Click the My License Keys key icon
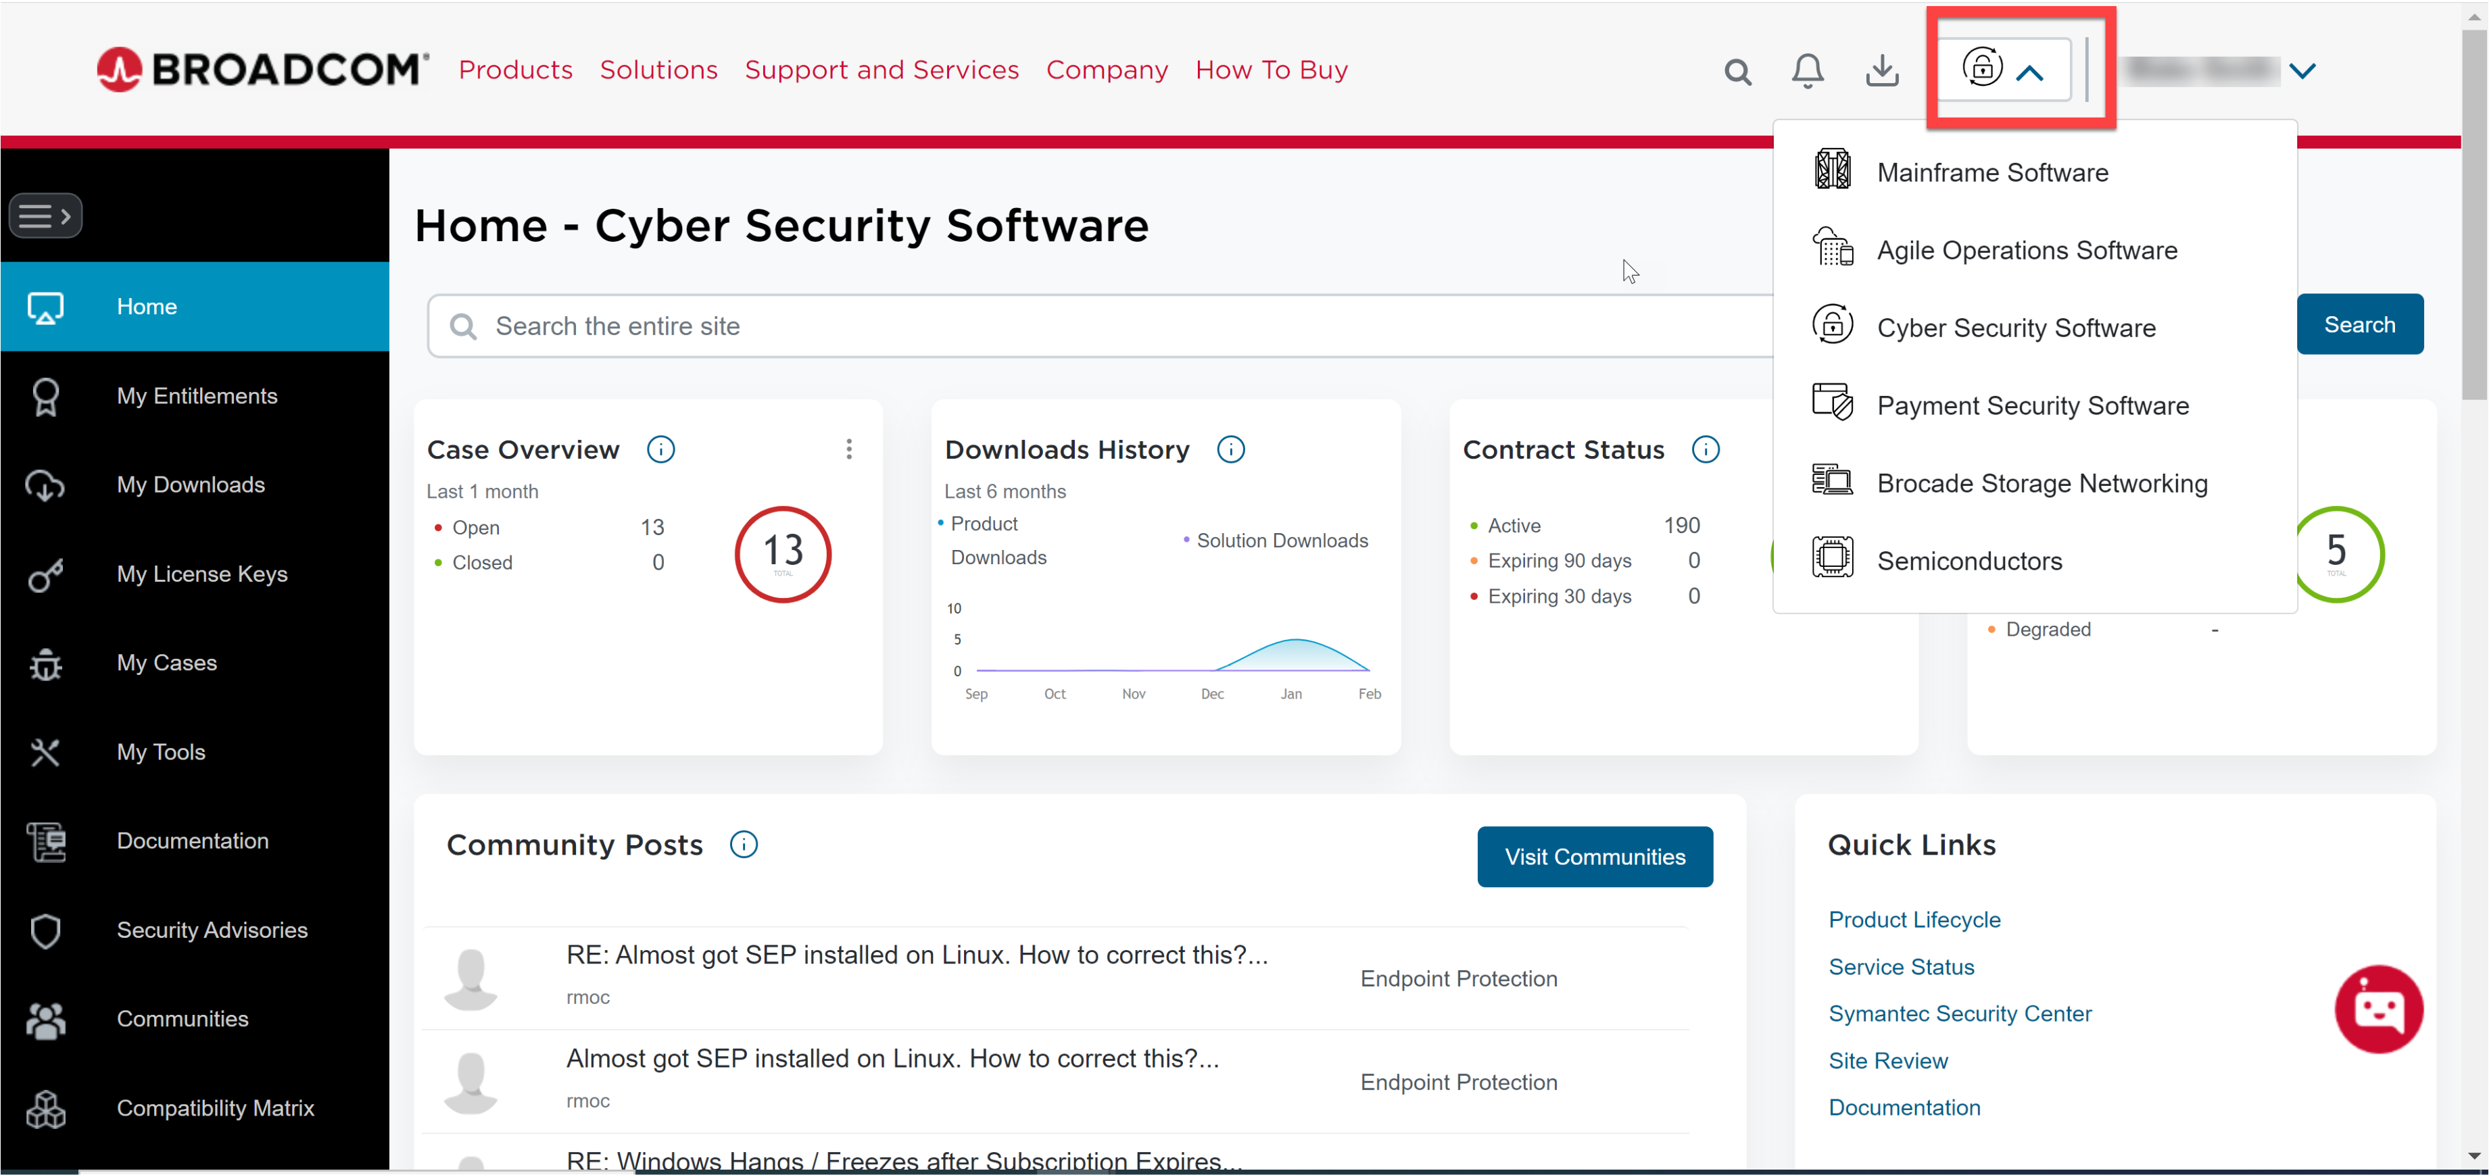This screenshot has width=2489, height=1175. click(x=45, y=574)
